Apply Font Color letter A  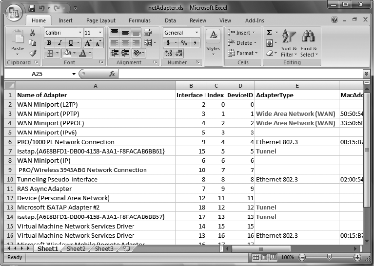pos(83,53)
